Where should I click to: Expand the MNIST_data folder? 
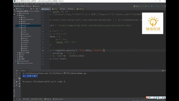click(20, 24)
